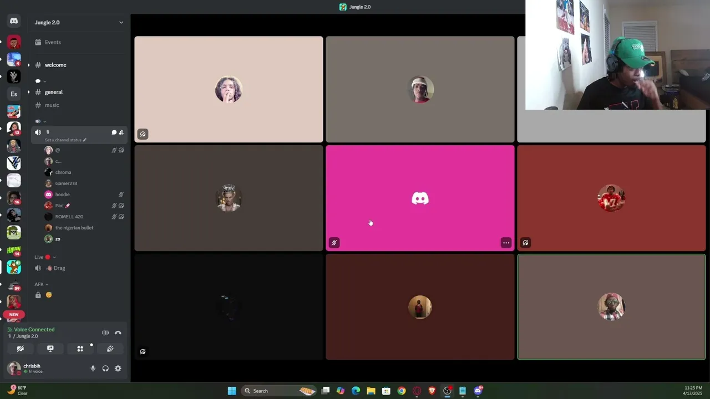Open the monkey avatar server in the sidebar
This screenshot has height=399, width=710.
tap(14, 267)
